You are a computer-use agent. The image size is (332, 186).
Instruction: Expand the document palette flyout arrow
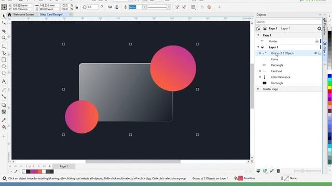[x=11, y=172]
